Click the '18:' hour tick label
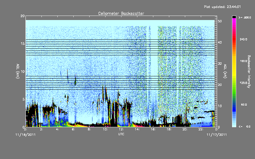Screen dimensions: 255x159 click(x=169, y=129)
